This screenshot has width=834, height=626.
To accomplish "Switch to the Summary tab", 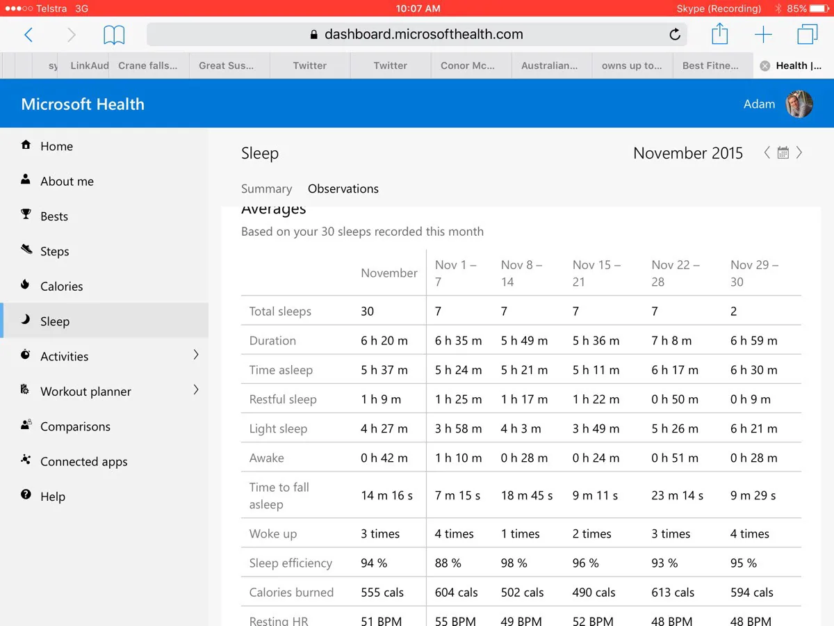I will click(x=266, y=189).
